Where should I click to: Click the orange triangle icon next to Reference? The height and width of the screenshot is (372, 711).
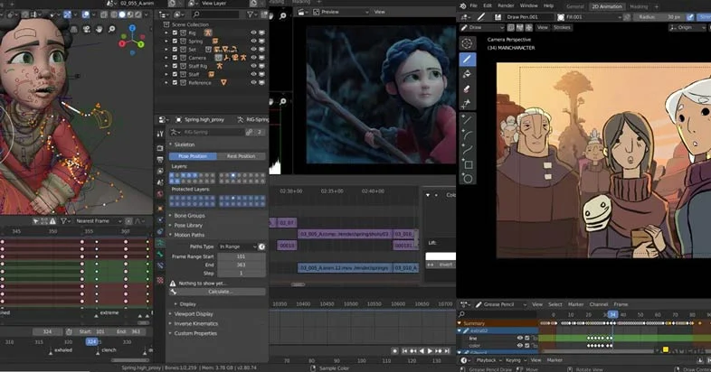click(223, 82)
